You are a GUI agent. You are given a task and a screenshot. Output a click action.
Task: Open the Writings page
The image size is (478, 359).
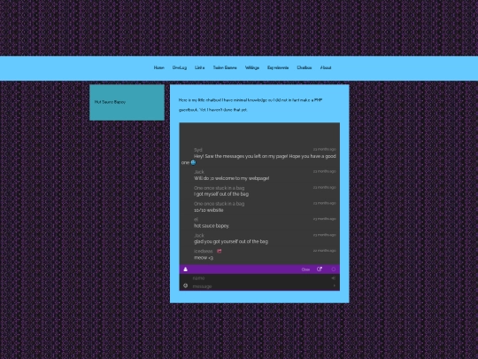pyautogui.click(x=252, y=67)
